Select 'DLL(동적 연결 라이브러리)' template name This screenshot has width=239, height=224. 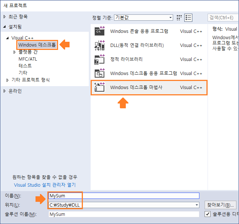(137, 45)
